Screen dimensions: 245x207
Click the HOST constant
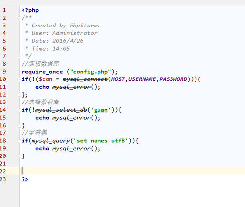118,79
